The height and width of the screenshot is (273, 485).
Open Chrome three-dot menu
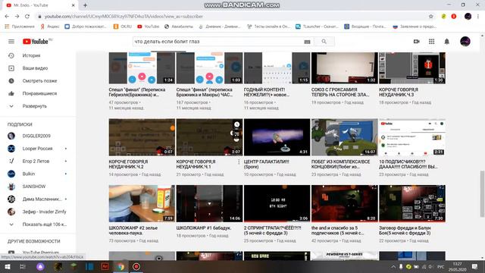478,17
